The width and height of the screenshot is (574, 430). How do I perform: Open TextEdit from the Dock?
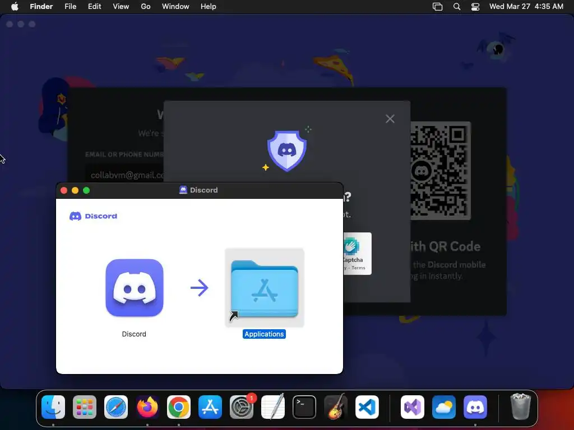point(273,407)
